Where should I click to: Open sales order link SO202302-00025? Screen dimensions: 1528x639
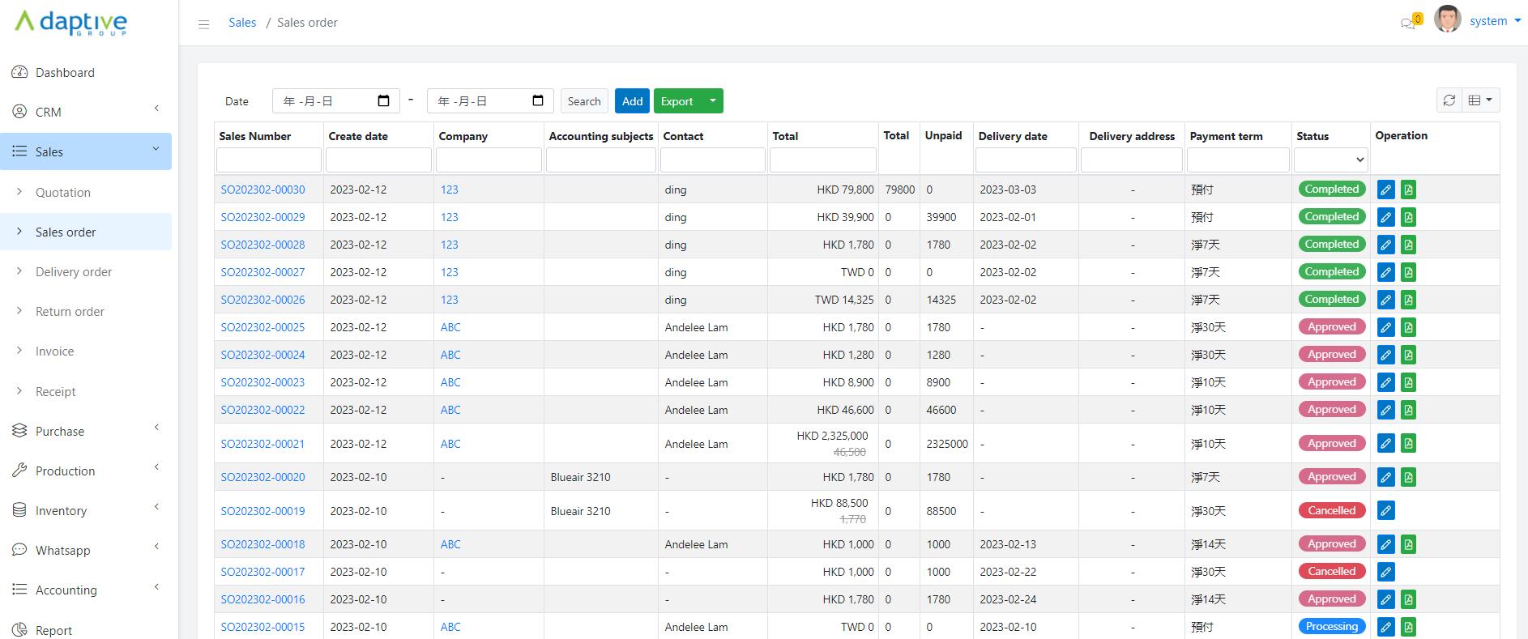262,328
